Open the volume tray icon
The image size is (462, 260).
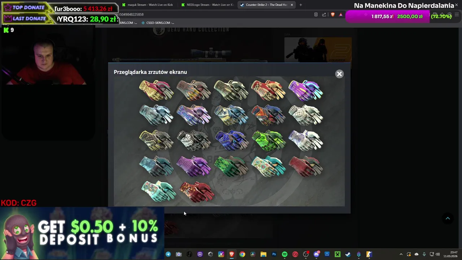[438, 255]
